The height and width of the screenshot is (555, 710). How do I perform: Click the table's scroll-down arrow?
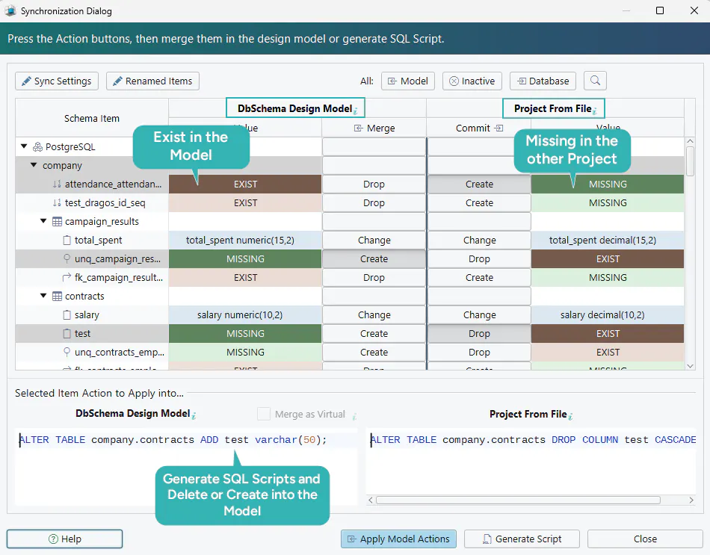(x=690, y=366)
